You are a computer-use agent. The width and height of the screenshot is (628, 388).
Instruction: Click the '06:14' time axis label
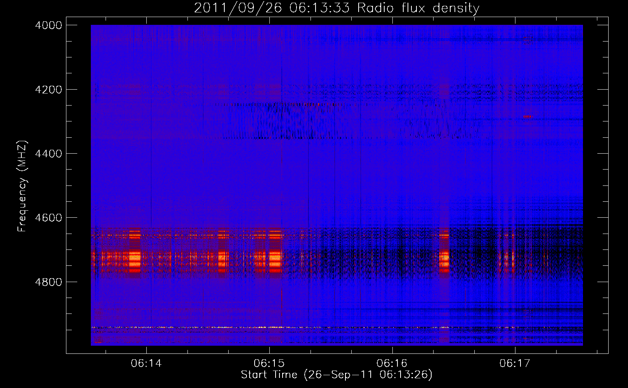tap(146, 364)
